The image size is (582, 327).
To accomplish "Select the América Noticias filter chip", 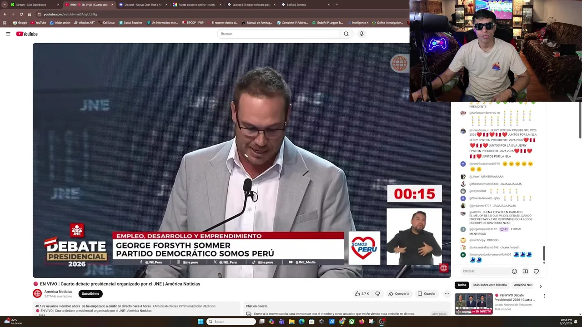I will pyautogui.click(x=523, y=285).
